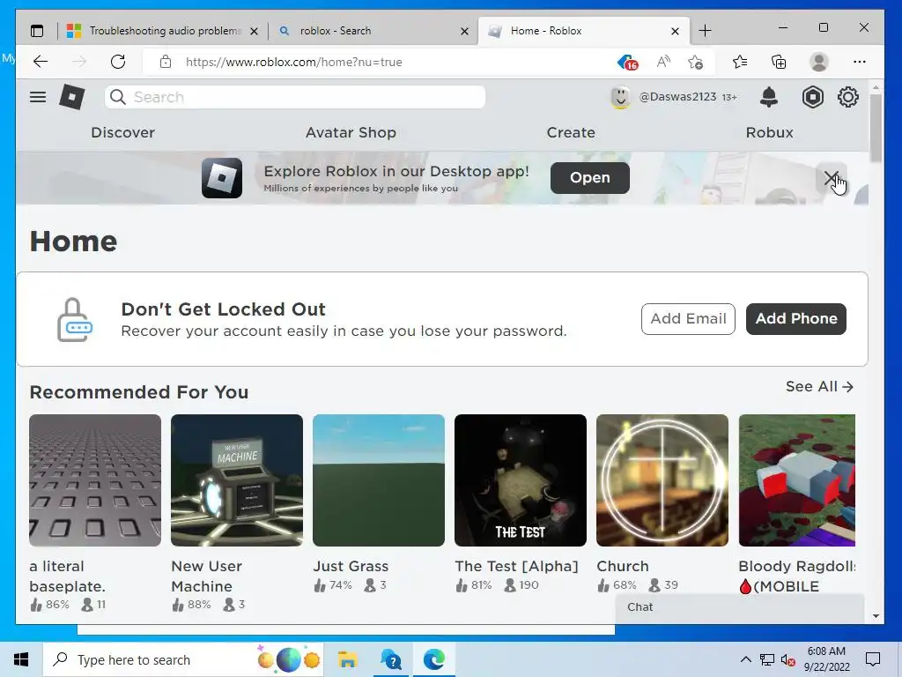Click the Open desktop app button
Viewport: 902px width, 677px height.
coord(589,178)
